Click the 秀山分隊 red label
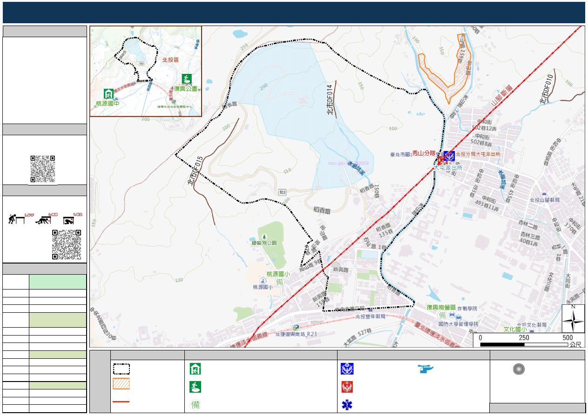This screenshot has height=415, width=588. tap(423, 153)
